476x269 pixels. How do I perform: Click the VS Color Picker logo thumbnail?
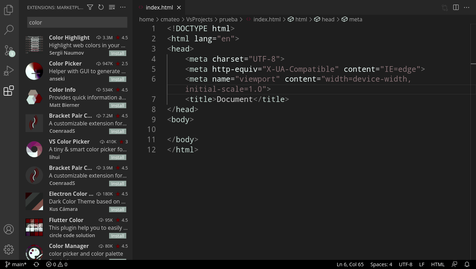[34, 149]
